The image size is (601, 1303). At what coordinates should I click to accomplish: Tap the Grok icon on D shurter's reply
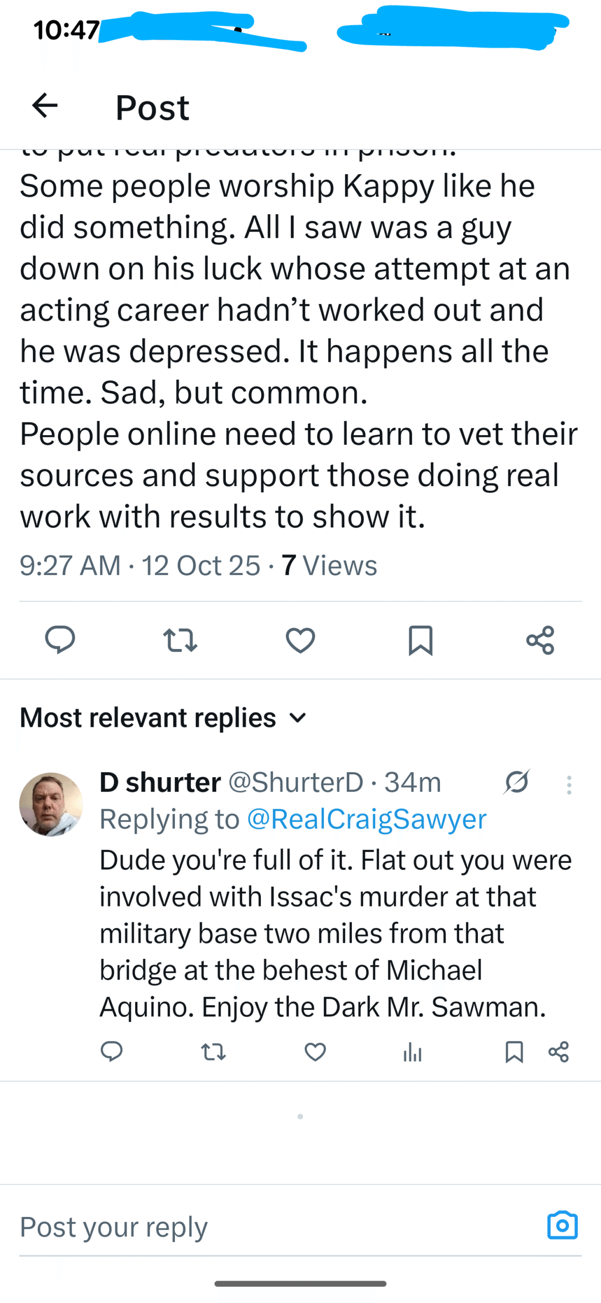pyautogui.click(x=517, y=782)
